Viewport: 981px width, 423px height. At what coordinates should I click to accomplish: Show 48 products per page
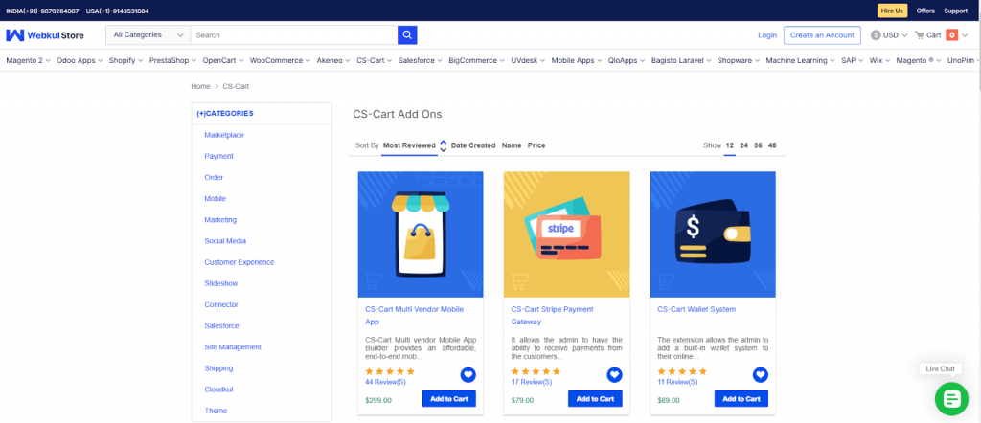772,145
